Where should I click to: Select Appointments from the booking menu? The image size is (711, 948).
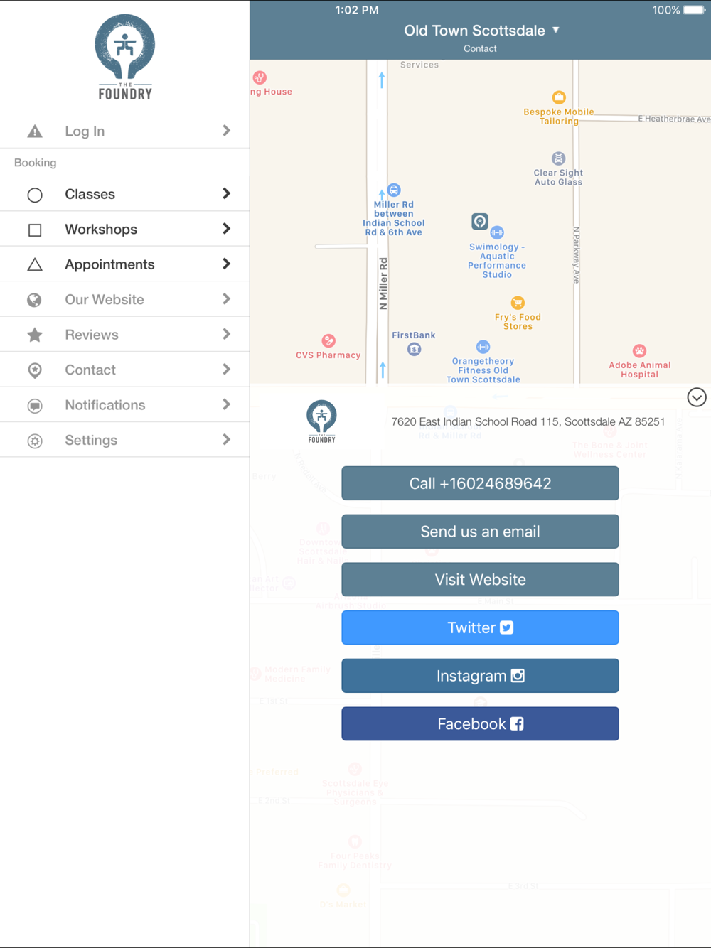[125, 264]
